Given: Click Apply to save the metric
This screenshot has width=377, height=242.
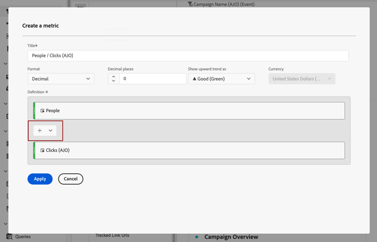Looking at the screenshot, I should (40, 179).
